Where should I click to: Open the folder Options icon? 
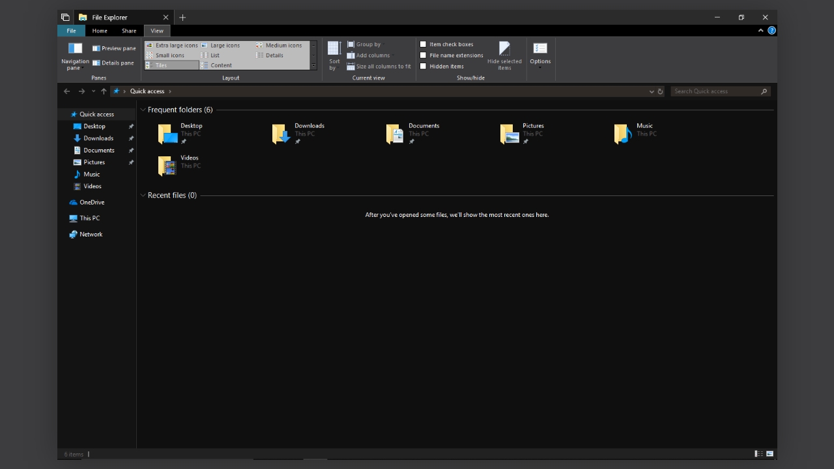point(539,50)
